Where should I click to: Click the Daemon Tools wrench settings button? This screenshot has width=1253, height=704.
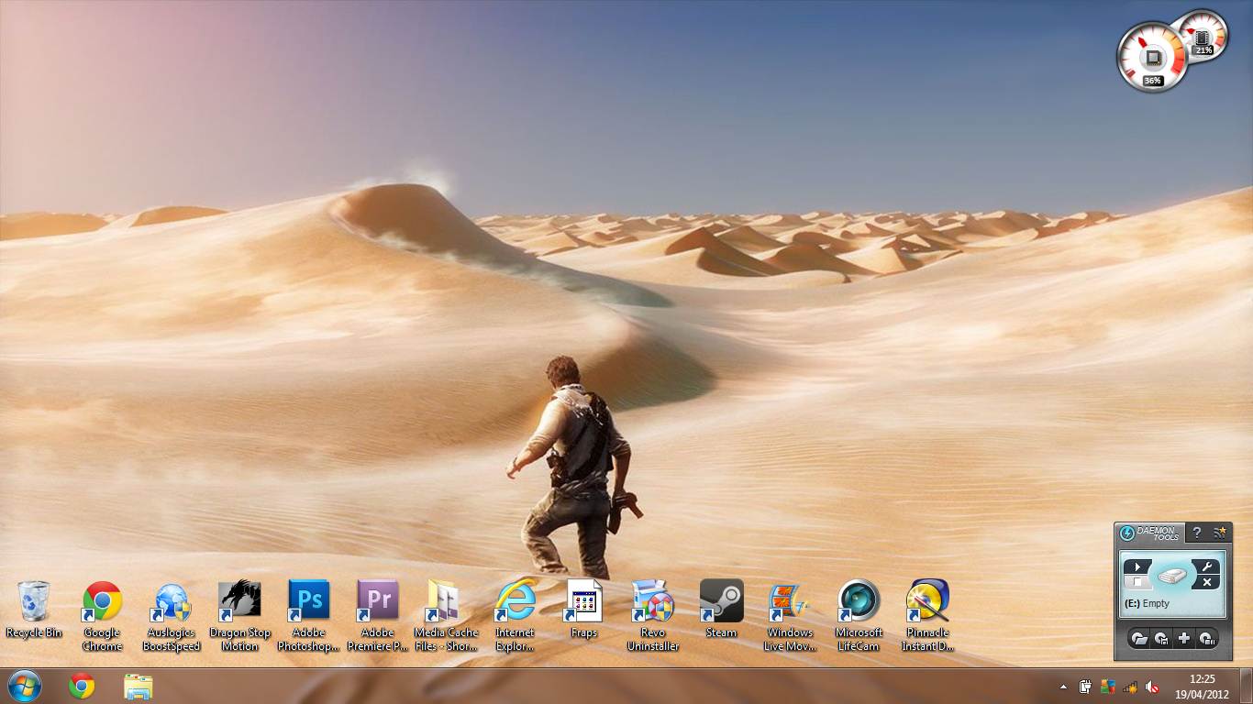coord(1207,567)
